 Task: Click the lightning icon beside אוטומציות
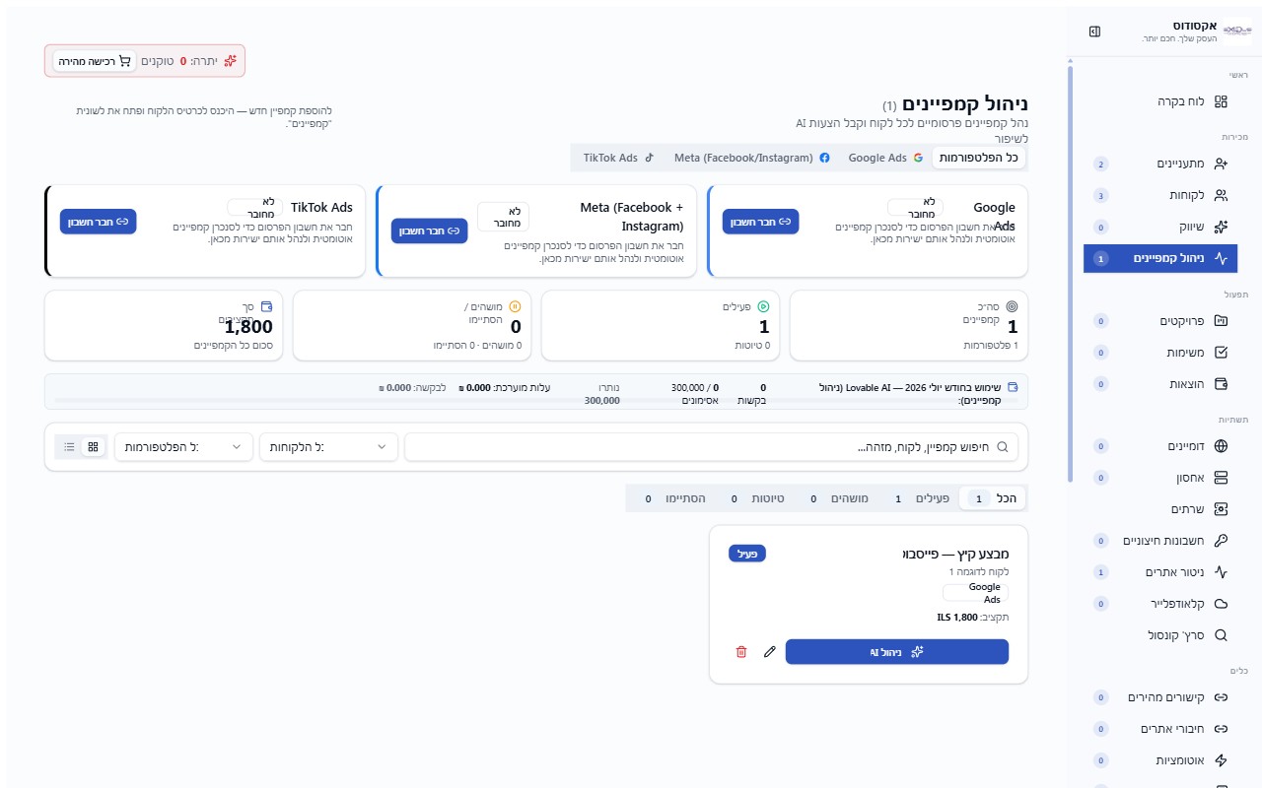[1221, 760]
